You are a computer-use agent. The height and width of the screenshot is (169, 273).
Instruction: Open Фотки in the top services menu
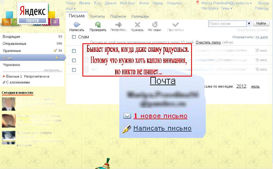[144, 3]
